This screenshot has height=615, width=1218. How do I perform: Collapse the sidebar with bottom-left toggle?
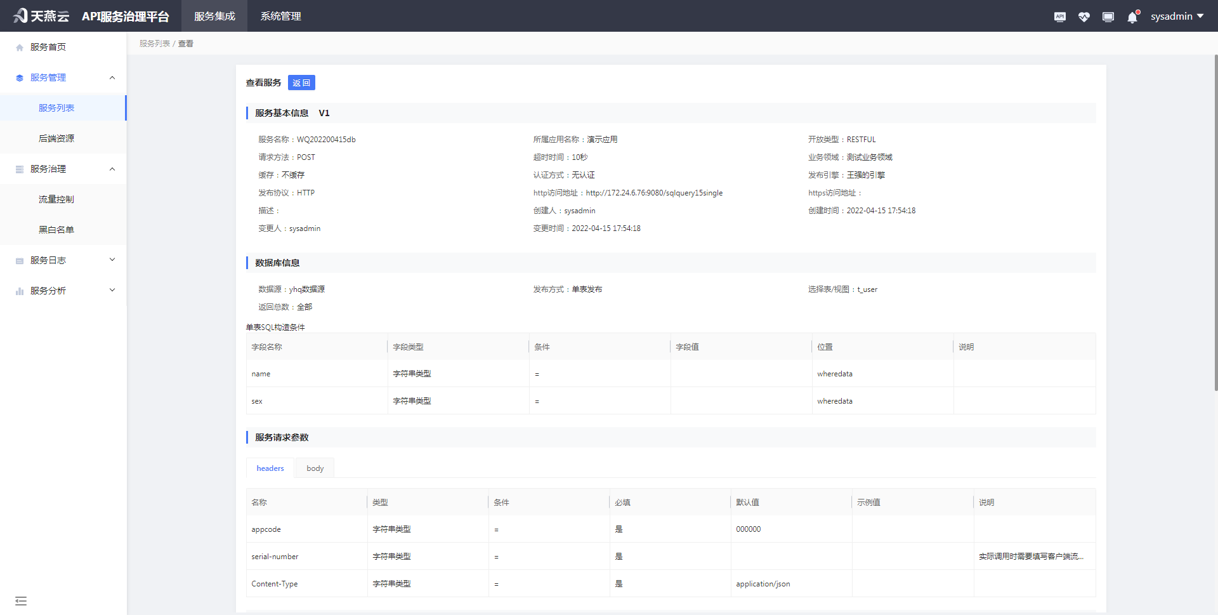(x=21, y=600)
